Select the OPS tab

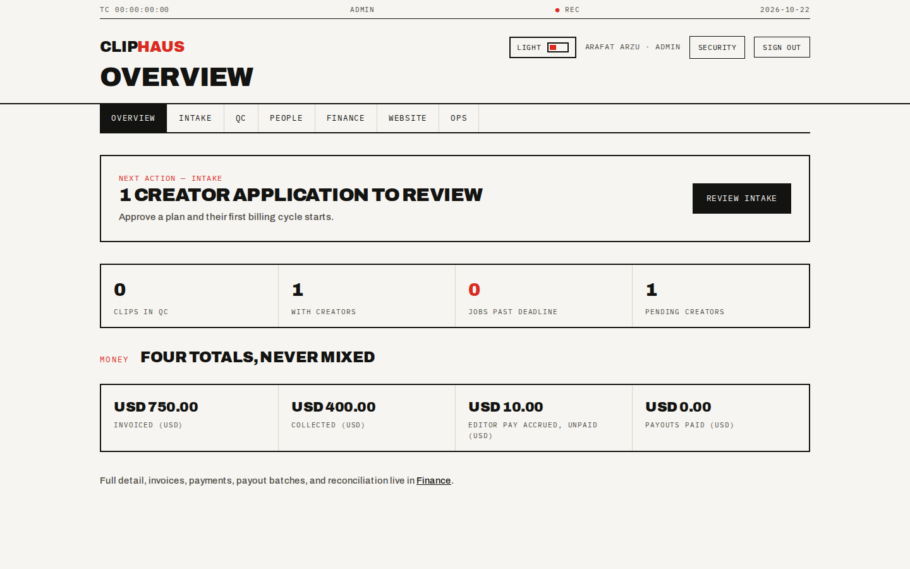click(459, 118)
